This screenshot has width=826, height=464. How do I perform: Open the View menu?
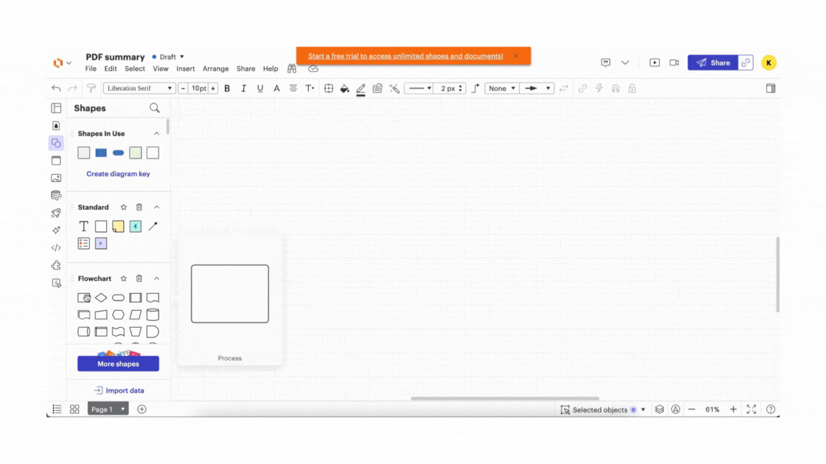pos(161,69)
